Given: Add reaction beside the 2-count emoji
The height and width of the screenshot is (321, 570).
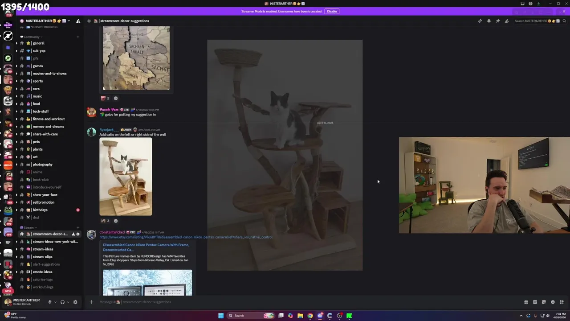Looking at the screenshot, I should 116,98.
